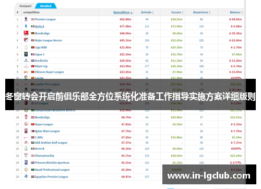The height and width of the screenshot is (189, 261).
Task: Click Premier League balance €-64.83m
Action: pyautogui.click(x=235, y=19)
